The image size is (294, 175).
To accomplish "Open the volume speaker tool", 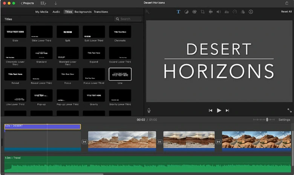I will coord(219,12).
